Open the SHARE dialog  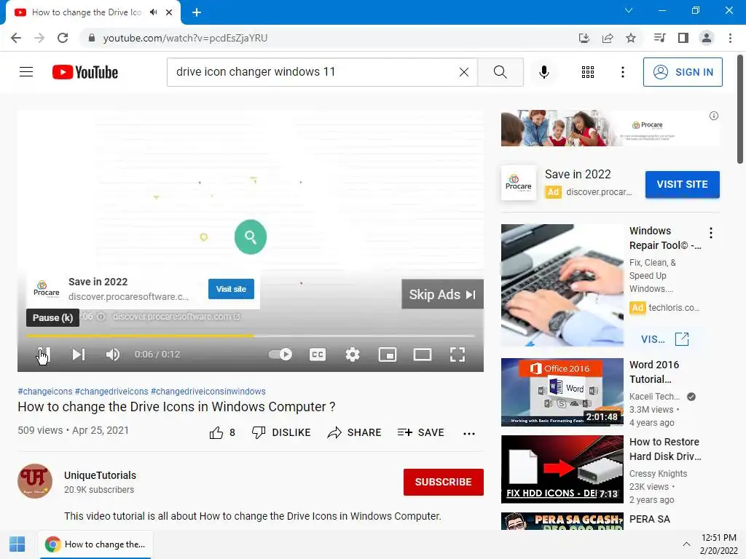(355, 432)
